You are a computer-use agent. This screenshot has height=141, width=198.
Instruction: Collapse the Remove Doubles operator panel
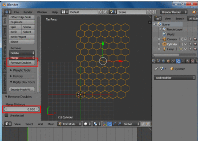pos(18,97)
